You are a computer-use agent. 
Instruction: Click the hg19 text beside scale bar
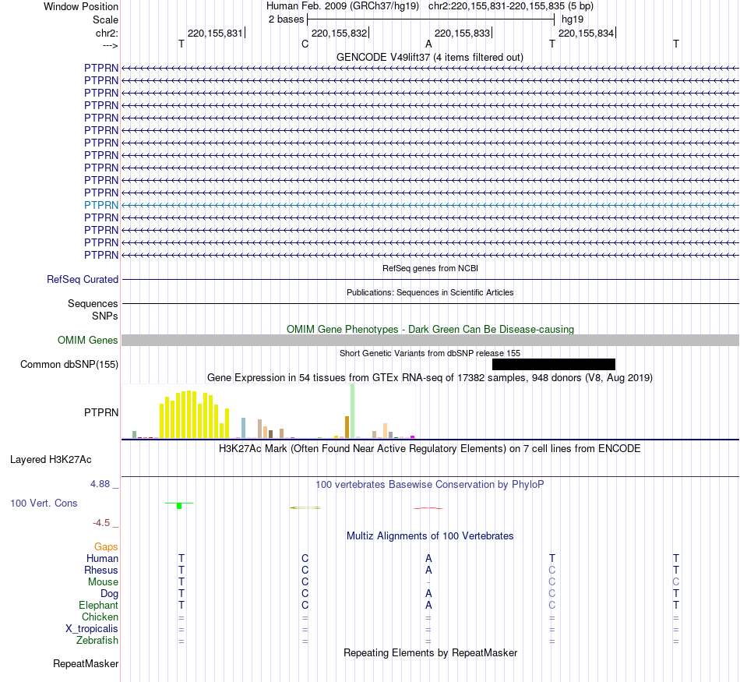572,19
